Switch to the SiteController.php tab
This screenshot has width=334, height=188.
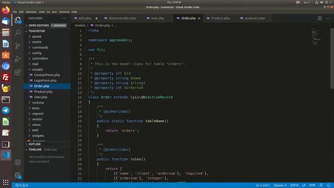coord(122,18)
